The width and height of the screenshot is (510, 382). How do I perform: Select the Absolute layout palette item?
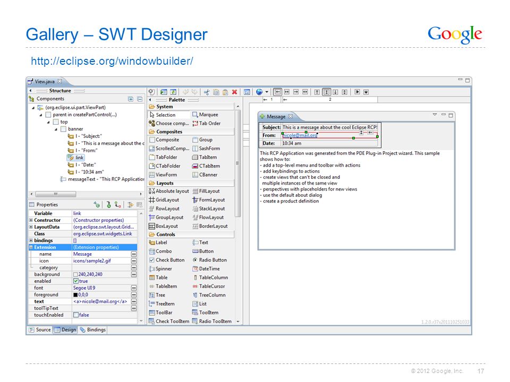click(169, 192)
